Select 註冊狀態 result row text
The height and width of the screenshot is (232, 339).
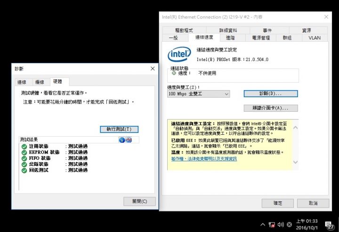pos(58,147)
